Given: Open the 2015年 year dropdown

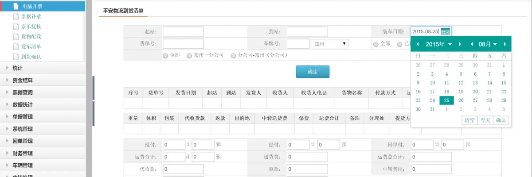Looking at the screenshot, I should pyautogui.click(x=439, y=44).
